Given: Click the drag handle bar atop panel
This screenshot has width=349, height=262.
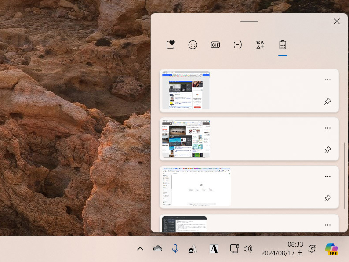Looking at the screenshot, I should 249,22.
